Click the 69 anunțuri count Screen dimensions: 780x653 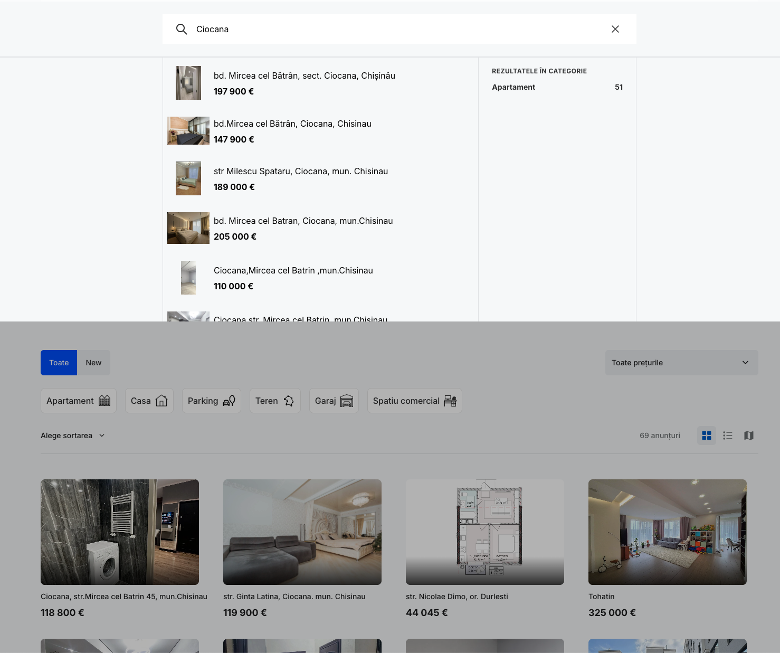[660, 436]
